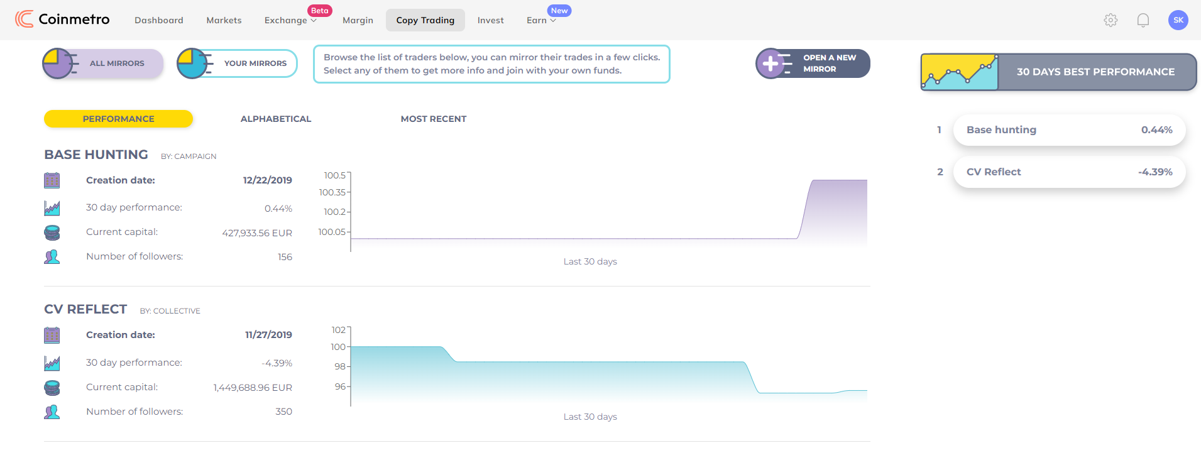Click the 30 days performance chart icon
1201x470 pixels.
pos(960,72)
